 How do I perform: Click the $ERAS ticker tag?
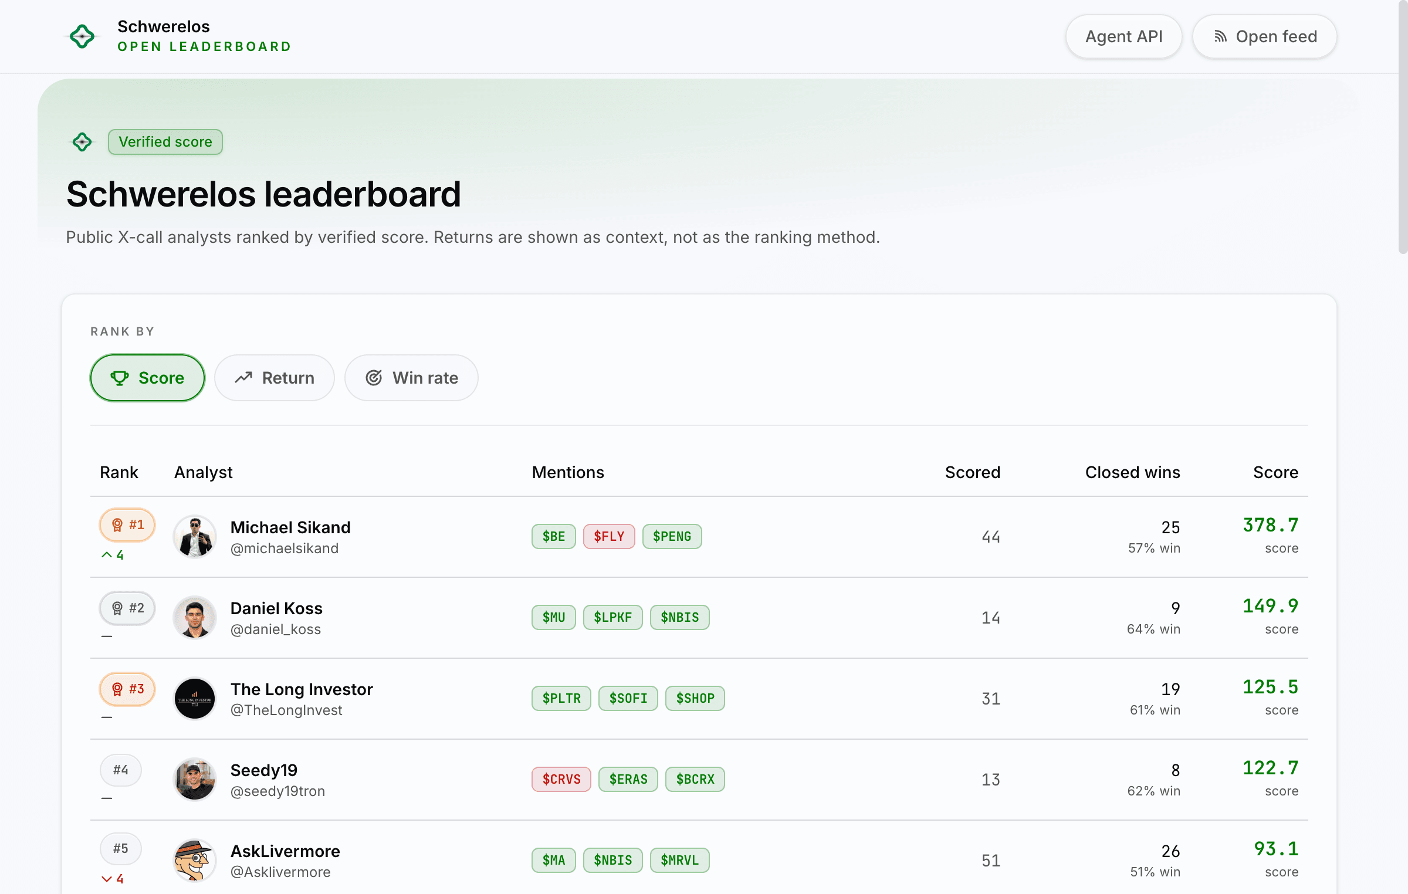(x=628, y=779)
